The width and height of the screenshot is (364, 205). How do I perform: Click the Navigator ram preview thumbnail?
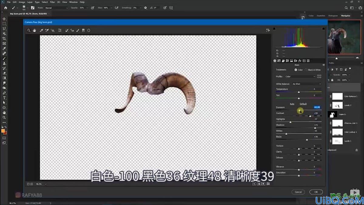click(x=344, y=37)
